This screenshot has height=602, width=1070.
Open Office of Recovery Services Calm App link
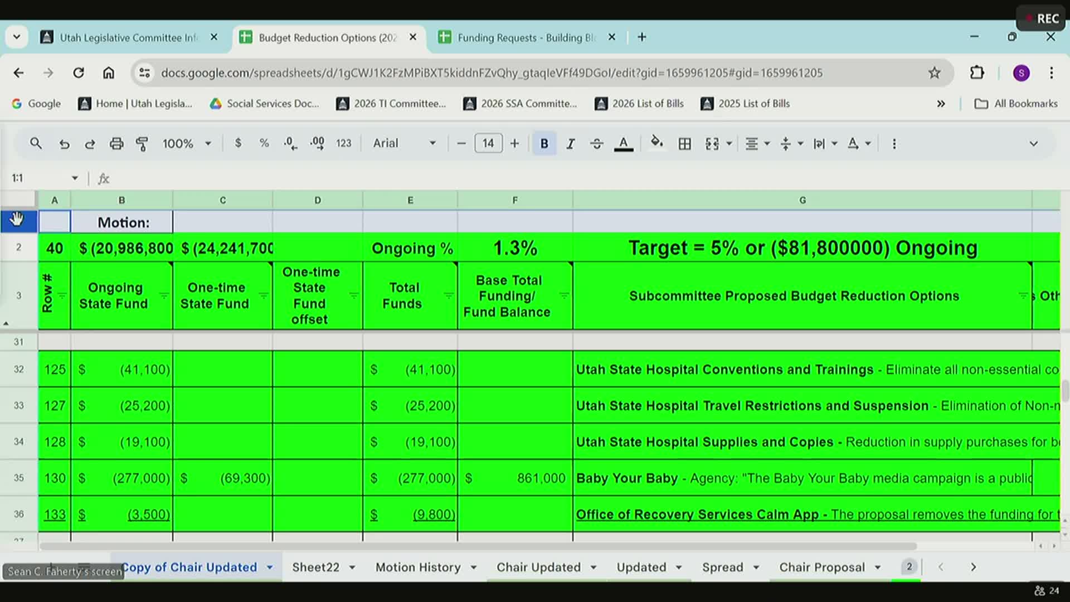tap(697, 514)
